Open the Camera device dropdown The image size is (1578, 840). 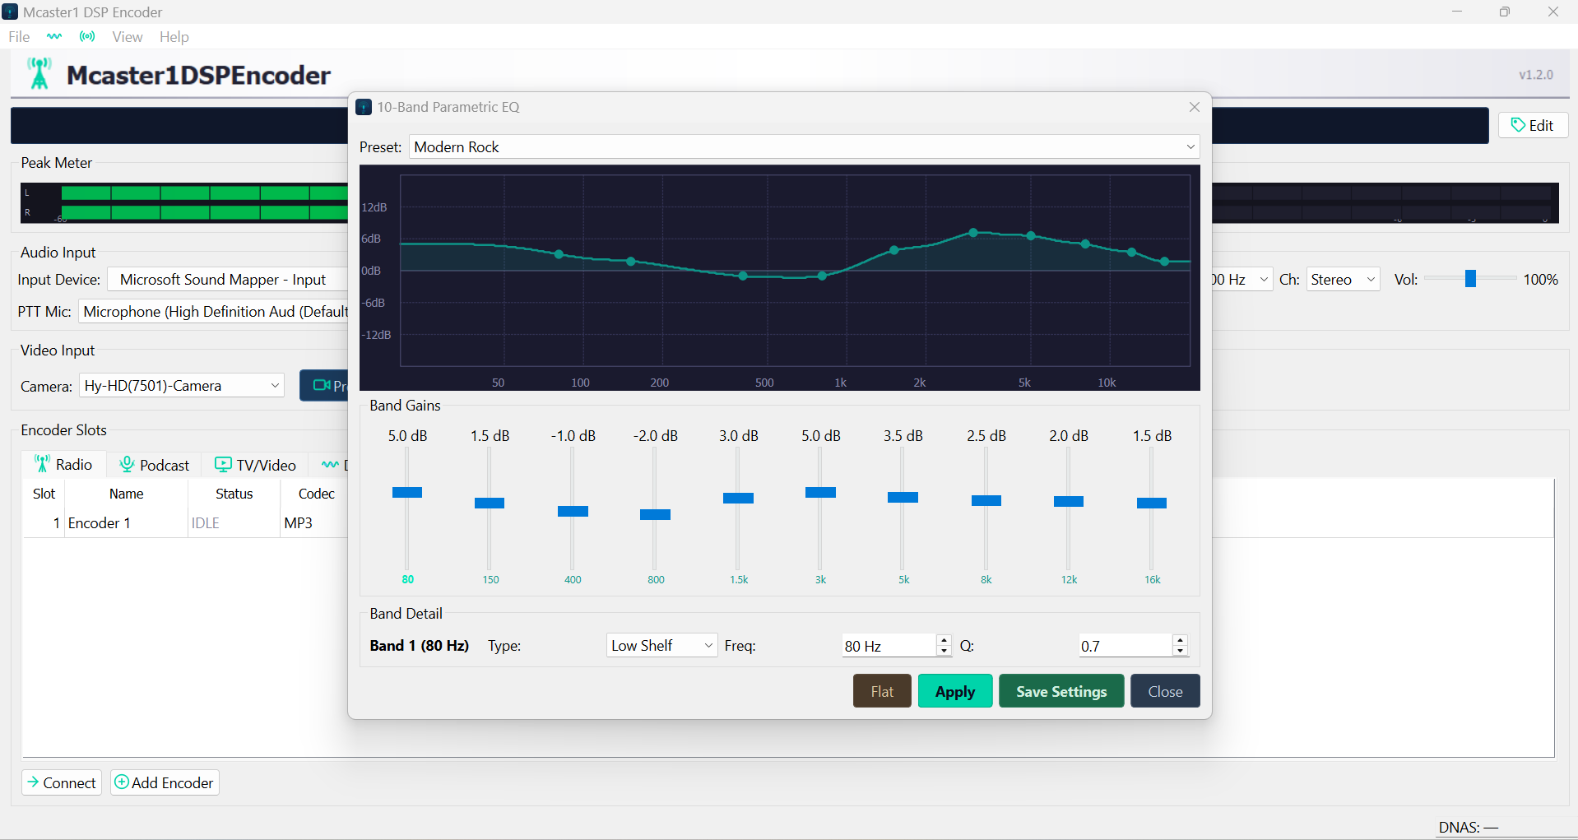coord(181,386)
